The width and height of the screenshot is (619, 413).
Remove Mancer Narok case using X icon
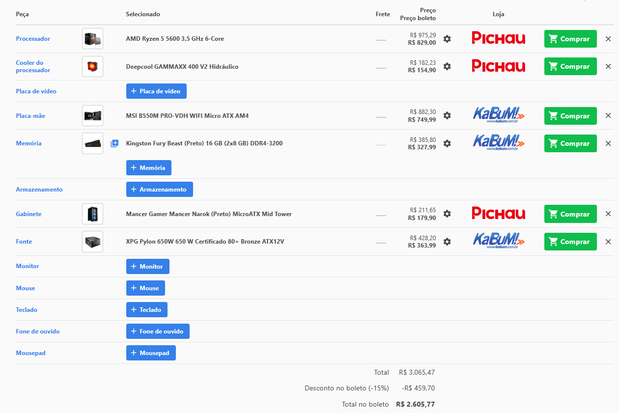608,214
